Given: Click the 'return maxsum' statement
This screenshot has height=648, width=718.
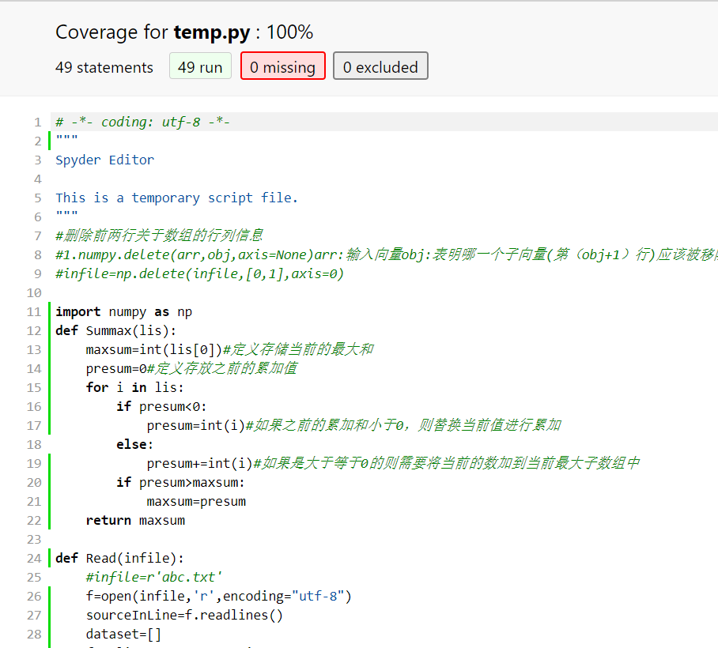Looking at the screenshot, I should click(135, 520).
